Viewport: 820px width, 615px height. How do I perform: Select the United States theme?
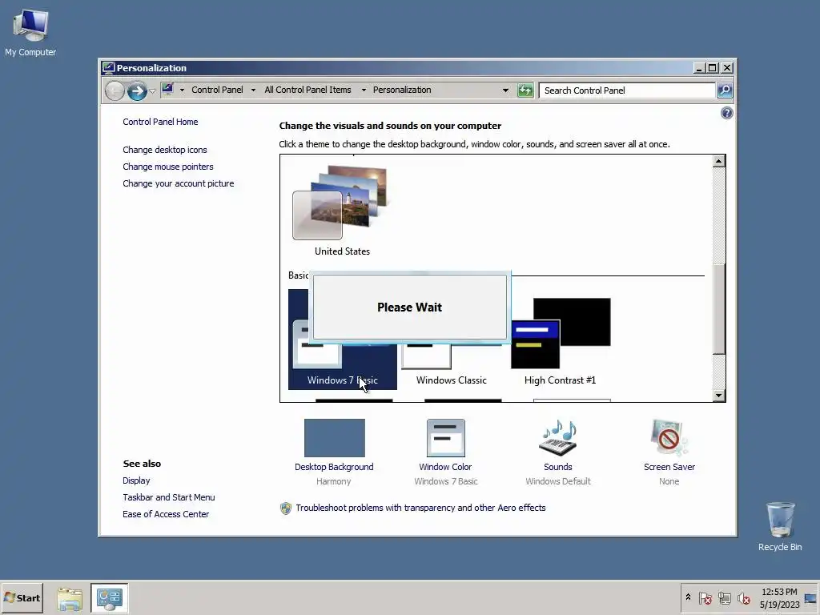click(x=342, y=211)
